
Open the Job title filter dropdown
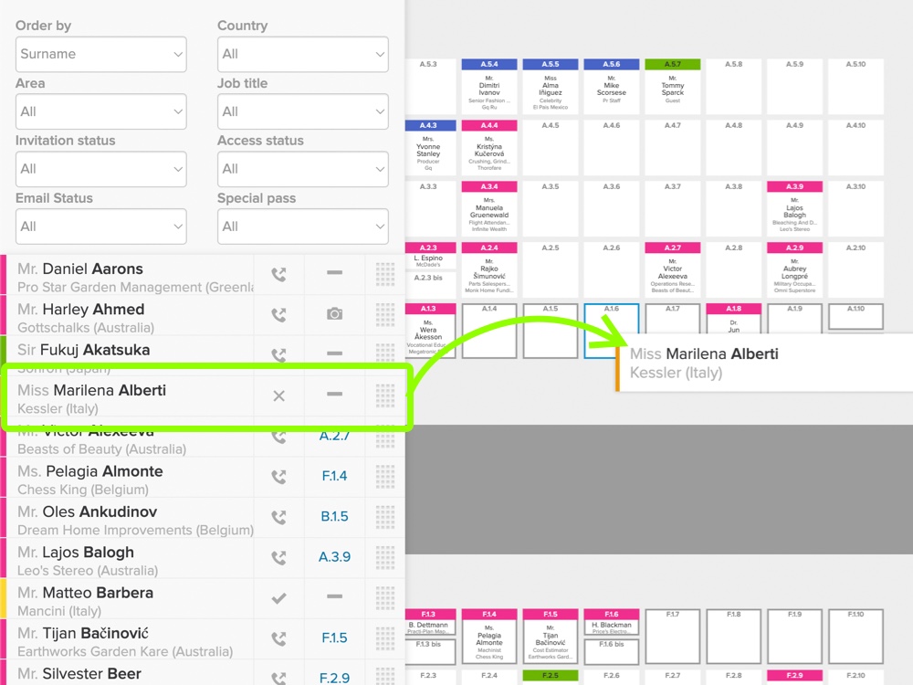coord(303,111)
